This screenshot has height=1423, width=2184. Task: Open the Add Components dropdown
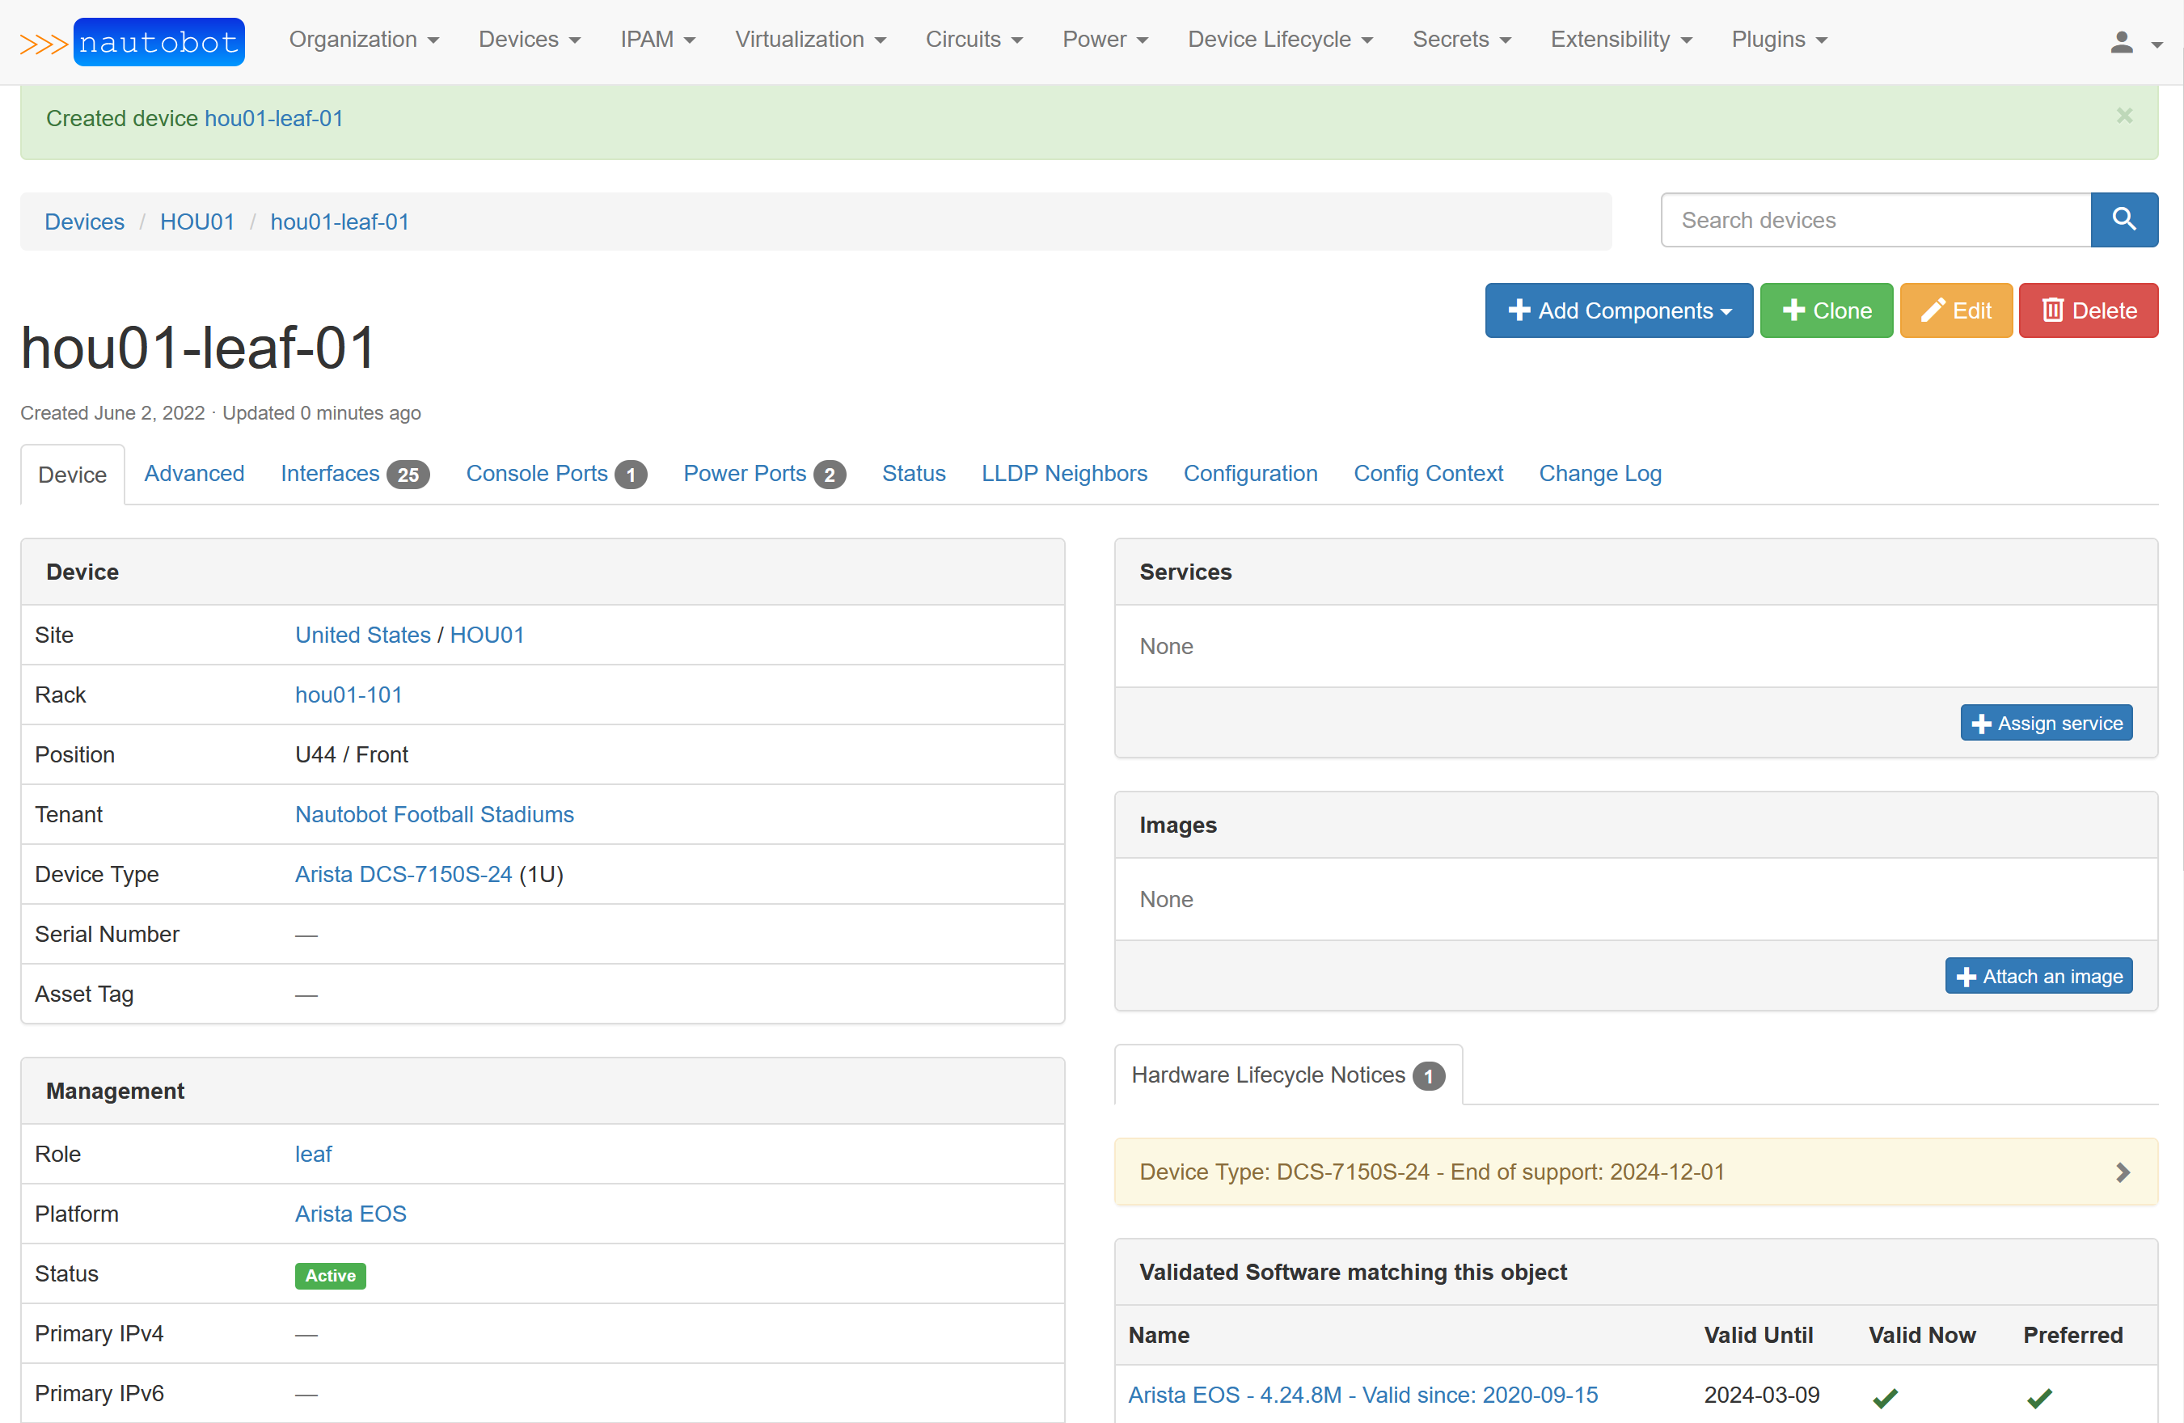pyautogui.click(x=1619, y=311)
